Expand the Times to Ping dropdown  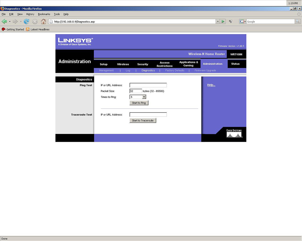click(144, 97)
